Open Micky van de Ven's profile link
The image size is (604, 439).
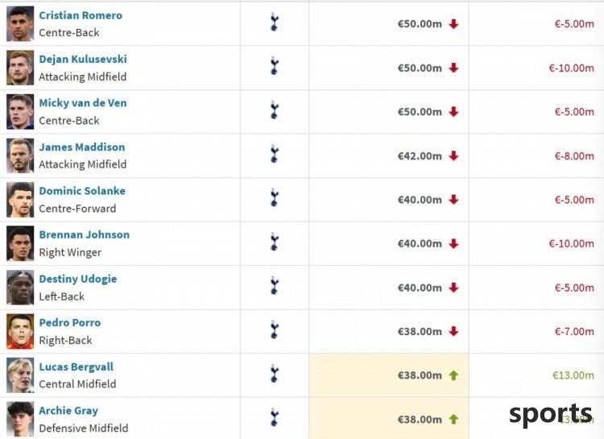[x=83, y=103]
